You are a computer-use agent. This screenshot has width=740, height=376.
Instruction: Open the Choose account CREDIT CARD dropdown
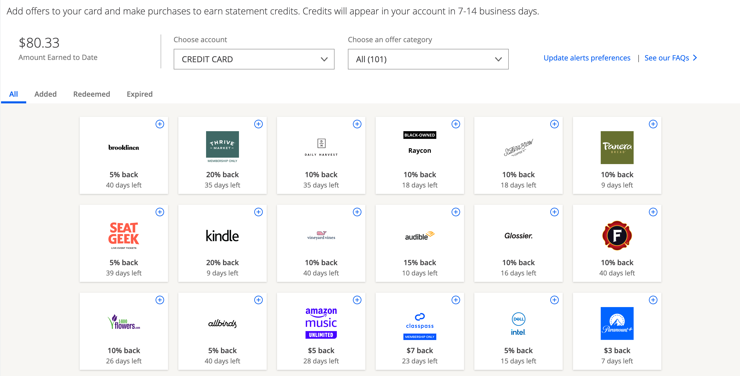[254, 59]
